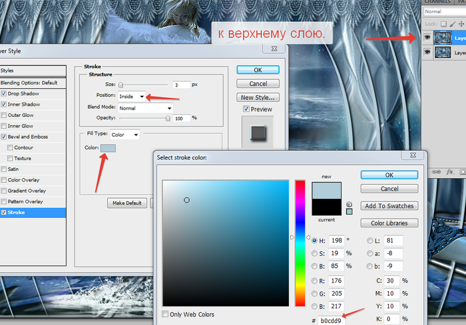Select the R red radio button

(x=314, y=280)
